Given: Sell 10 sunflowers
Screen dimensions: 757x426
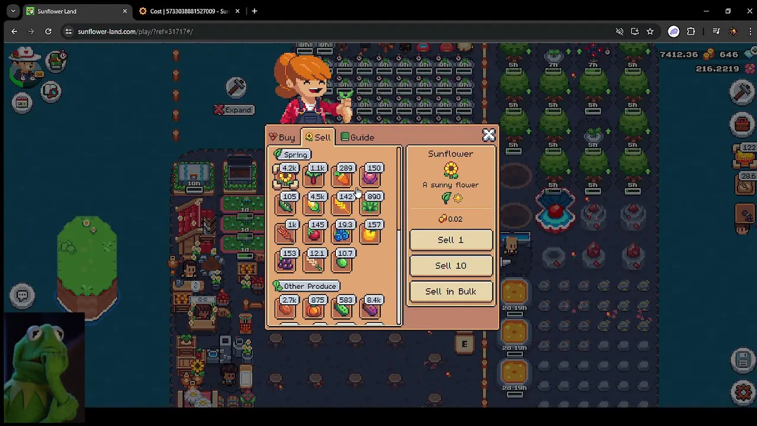Looking at the screenshot, I should pos(451,266).
